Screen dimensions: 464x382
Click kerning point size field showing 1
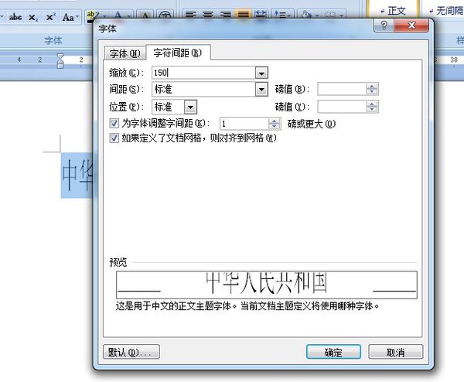244,124
